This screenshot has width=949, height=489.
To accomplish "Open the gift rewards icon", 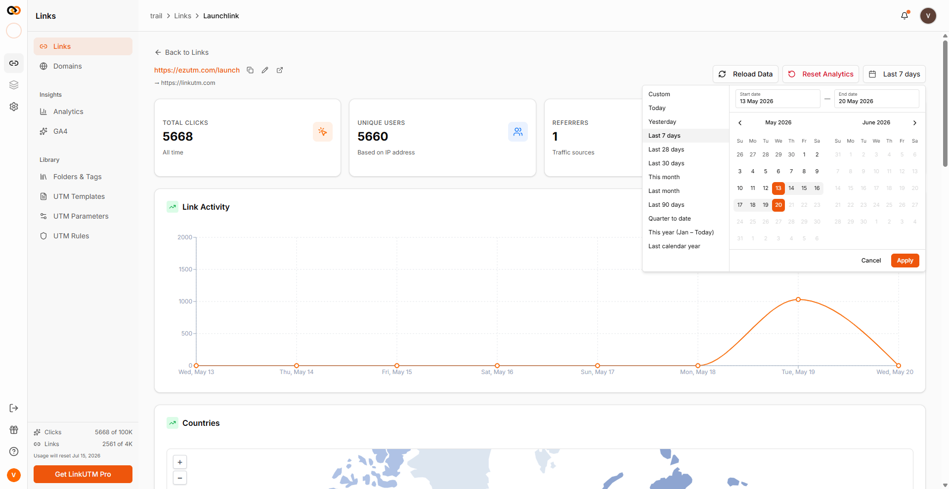I will coord(14,430).
